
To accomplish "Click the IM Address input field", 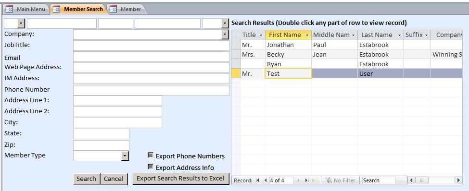I will (x=151, y=79).
